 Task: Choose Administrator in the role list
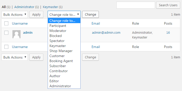(64, 86)
